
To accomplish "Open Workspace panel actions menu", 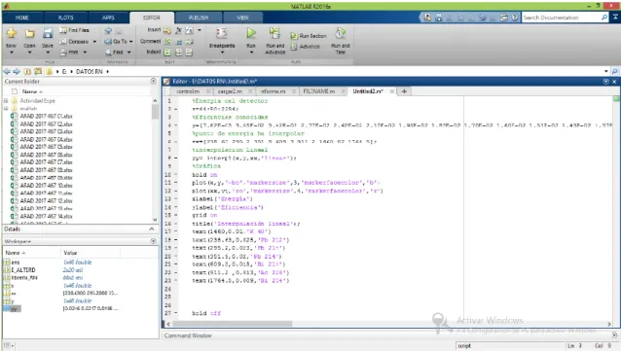I will pyautogui.click(x=153, y=241).
